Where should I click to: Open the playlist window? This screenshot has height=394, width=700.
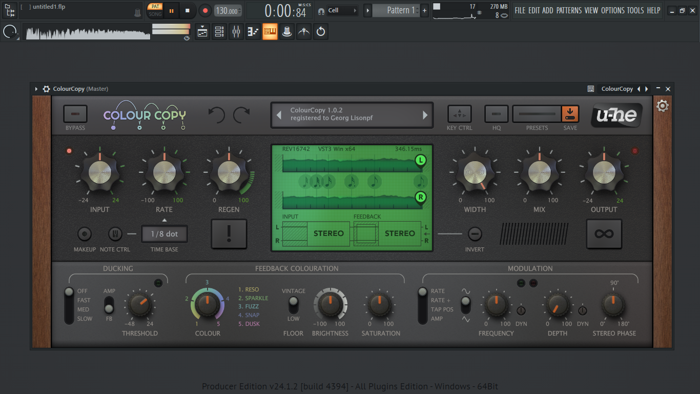(202, 32)
